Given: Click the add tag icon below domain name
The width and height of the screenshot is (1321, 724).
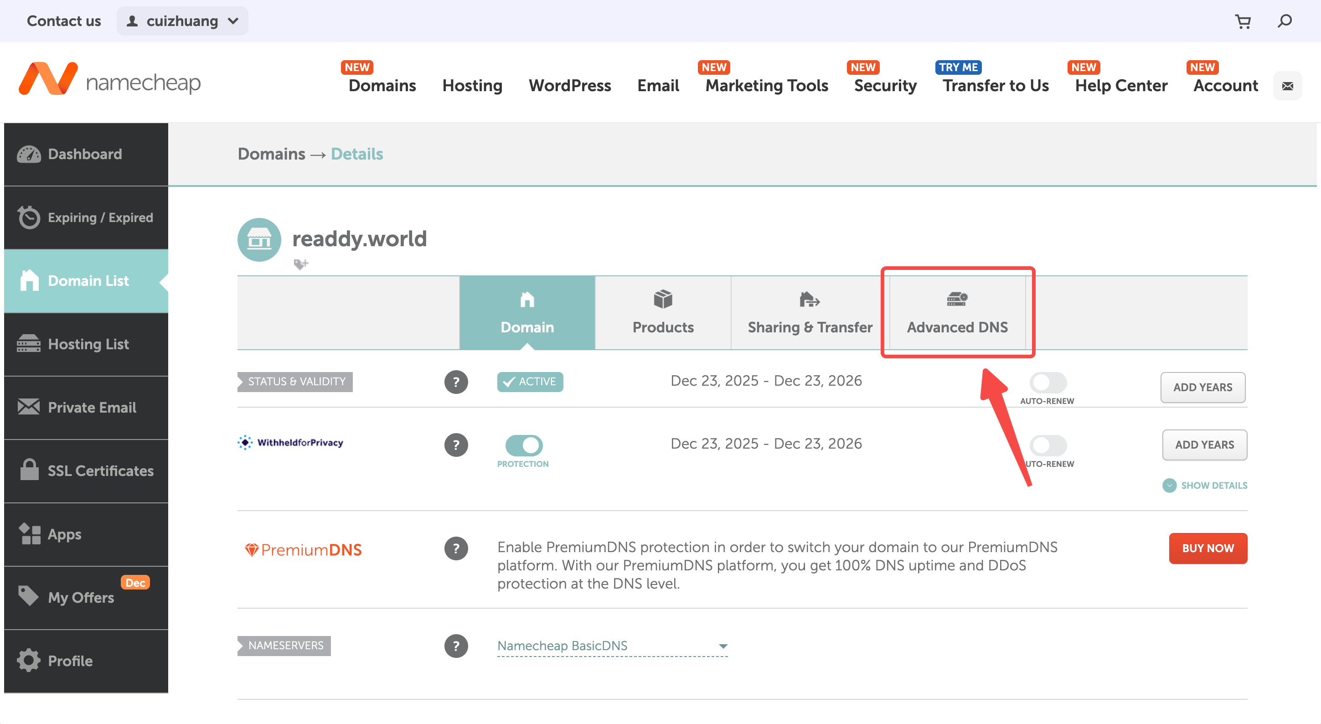Looking at the screenshot, I should (x=300, y=264).
